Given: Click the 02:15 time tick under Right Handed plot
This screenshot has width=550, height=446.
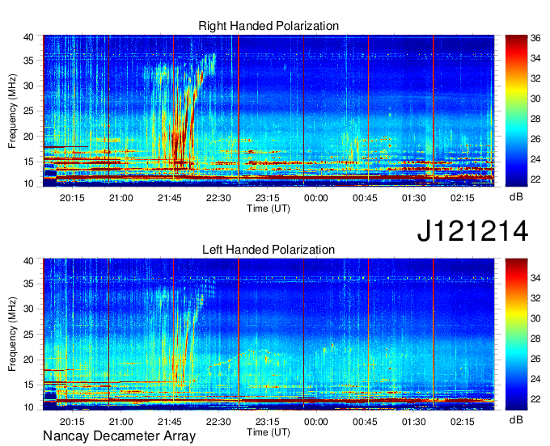Looking at the screenshot, I should point(463,198).
